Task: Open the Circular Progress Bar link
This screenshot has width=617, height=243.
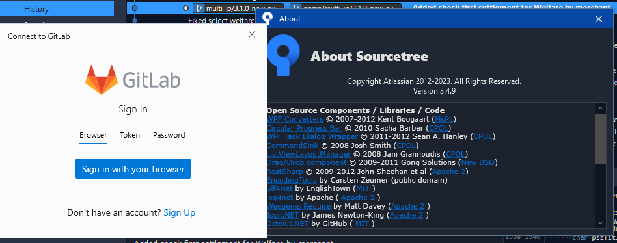Action: pyautogui.click(x=305, y=128)
